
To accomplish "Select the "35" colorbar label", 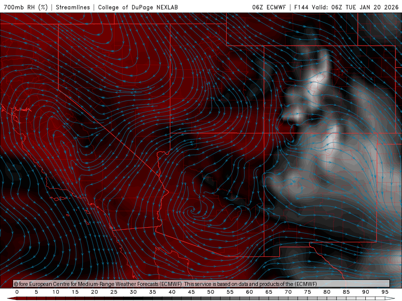I will click(153, 292).
